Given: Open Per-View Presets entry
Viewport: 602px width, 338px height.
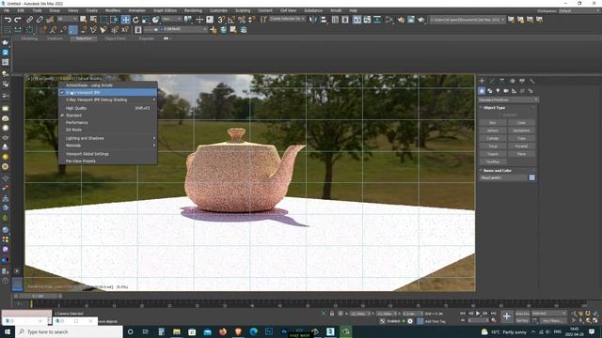Looking at the screenshot, I should point(108,161).
